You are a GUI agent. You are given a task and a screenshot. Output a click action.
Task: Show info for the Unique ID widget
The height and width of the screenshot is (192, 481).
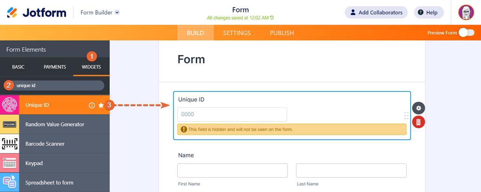[x=92, y=106]
